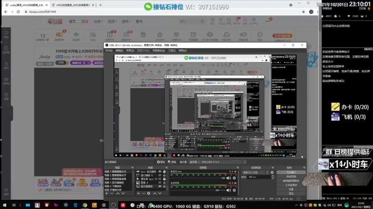Open OBS 工具 menu

(172, 51)
